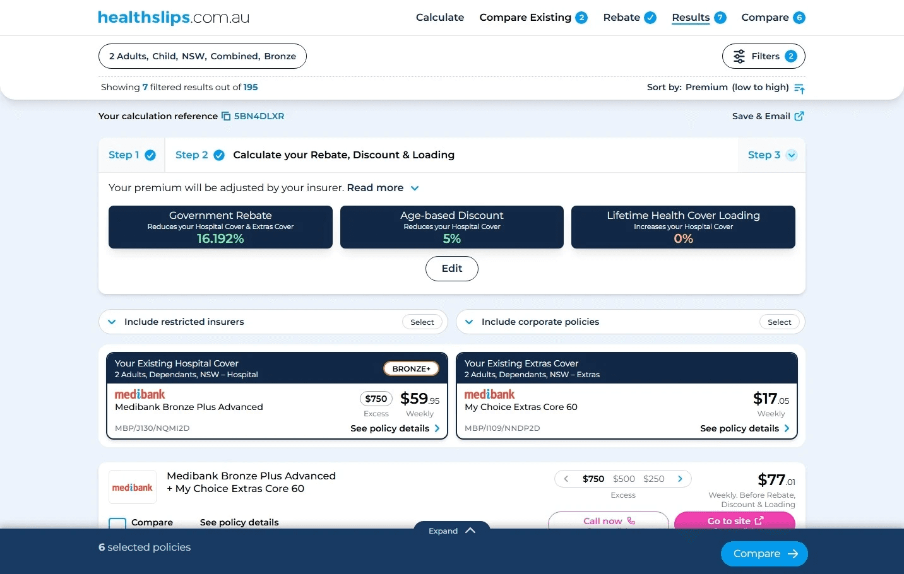Click the Age-based Discount 5% card

point(452,227)
